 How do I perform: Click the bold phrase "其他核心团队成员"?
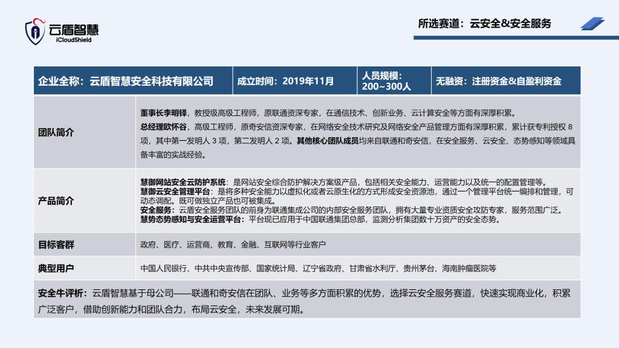(x=328, y=141)
